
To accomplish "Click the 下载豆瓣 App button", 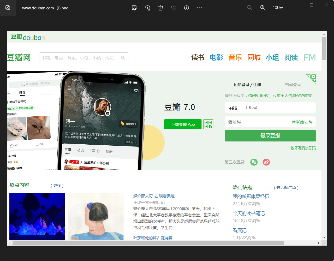I will (183, 124).
